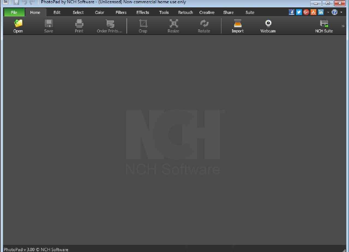Click the window resize grip in corner
Screen dimensions: 349x252
(344, 250)
